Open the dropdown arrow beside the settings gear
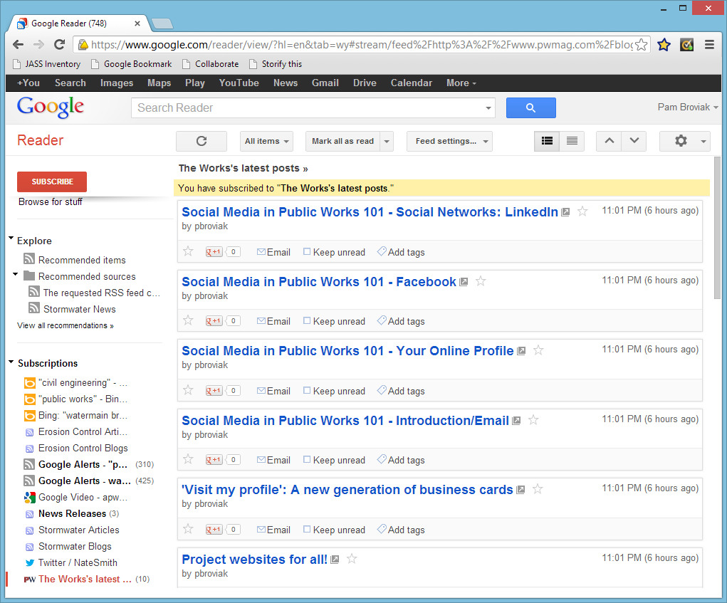 pos(704,142)
